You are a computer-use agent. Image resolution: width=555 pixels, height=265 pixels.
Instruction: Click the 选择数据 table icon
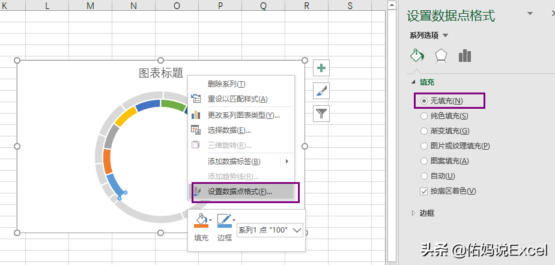point(196,130)
